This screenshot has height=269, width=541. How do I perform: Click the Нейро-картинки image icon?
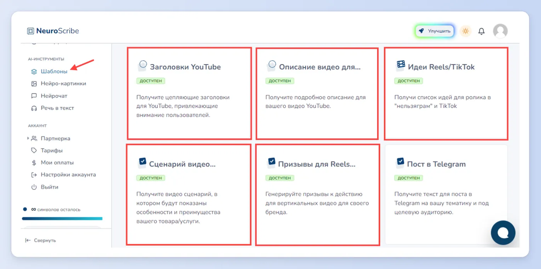(x=34, y=83)
